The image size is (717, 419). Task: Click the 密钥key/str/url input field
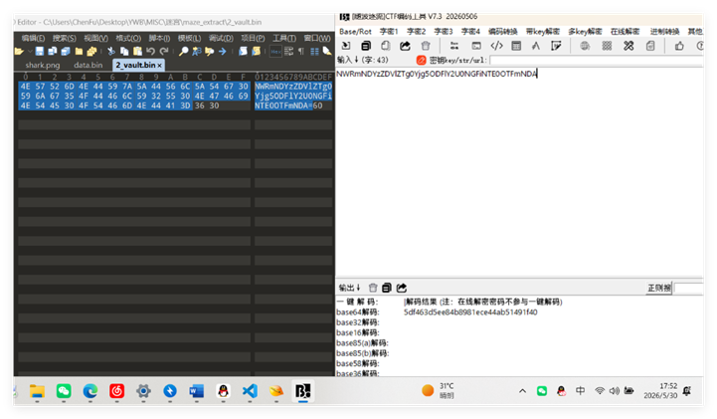click(596, 60)
